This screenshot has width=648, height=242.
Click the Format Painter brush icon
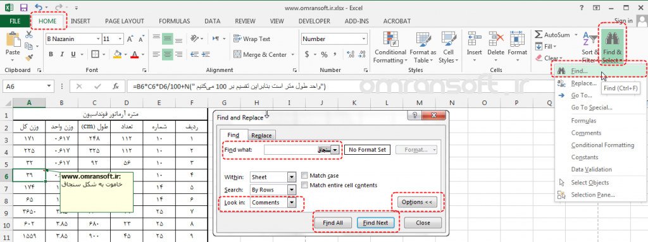(x=29, y=57)
